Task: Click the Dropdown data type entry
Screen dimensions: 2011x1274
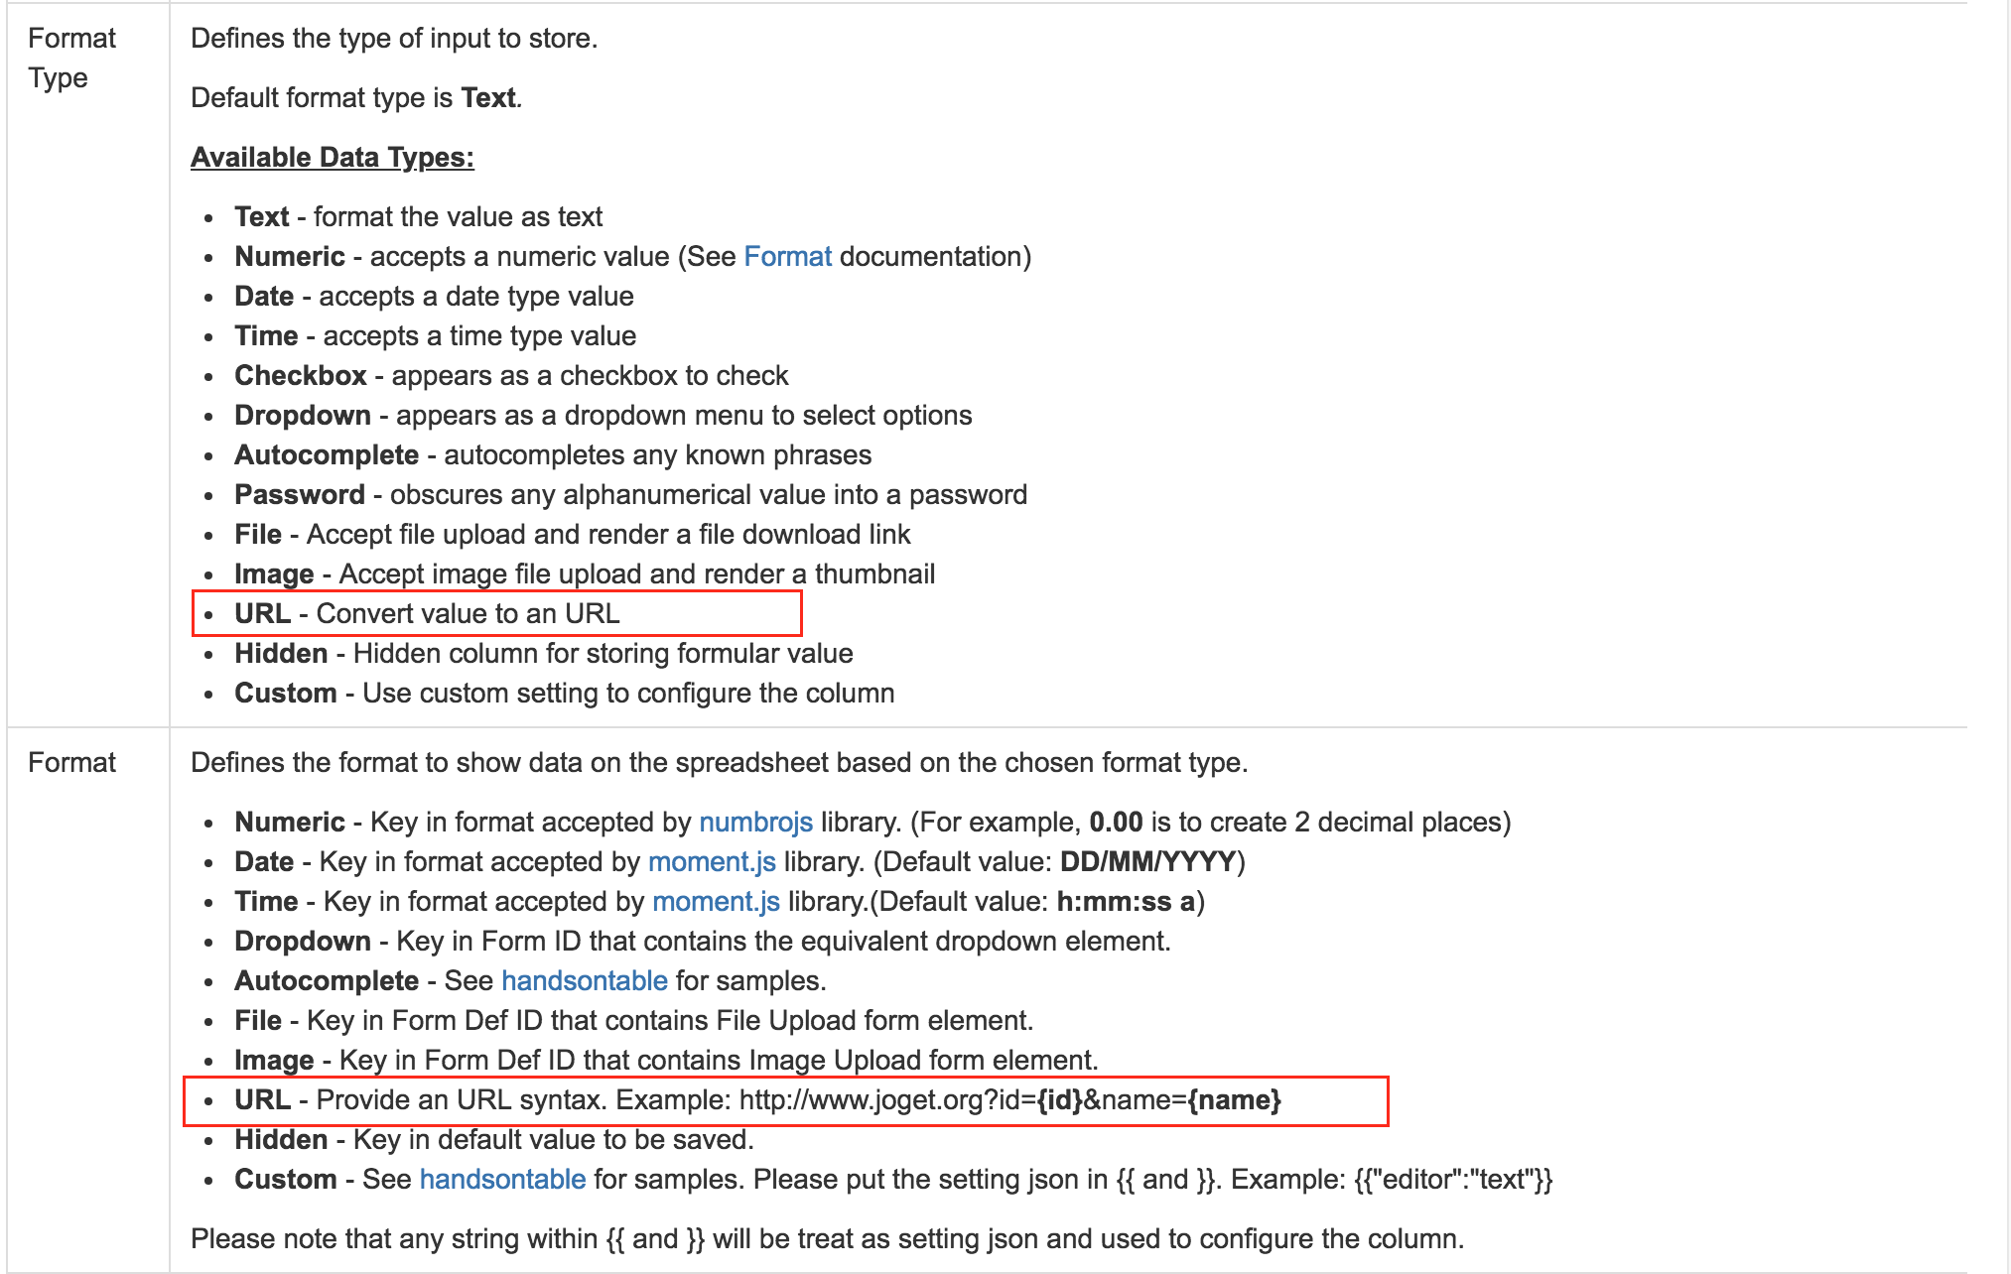Action: (x=602, y=415)
